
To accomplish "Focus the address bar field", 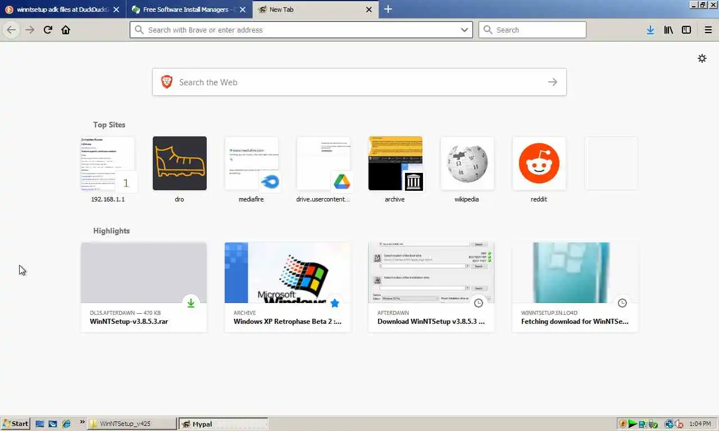I will click(301, 30).
